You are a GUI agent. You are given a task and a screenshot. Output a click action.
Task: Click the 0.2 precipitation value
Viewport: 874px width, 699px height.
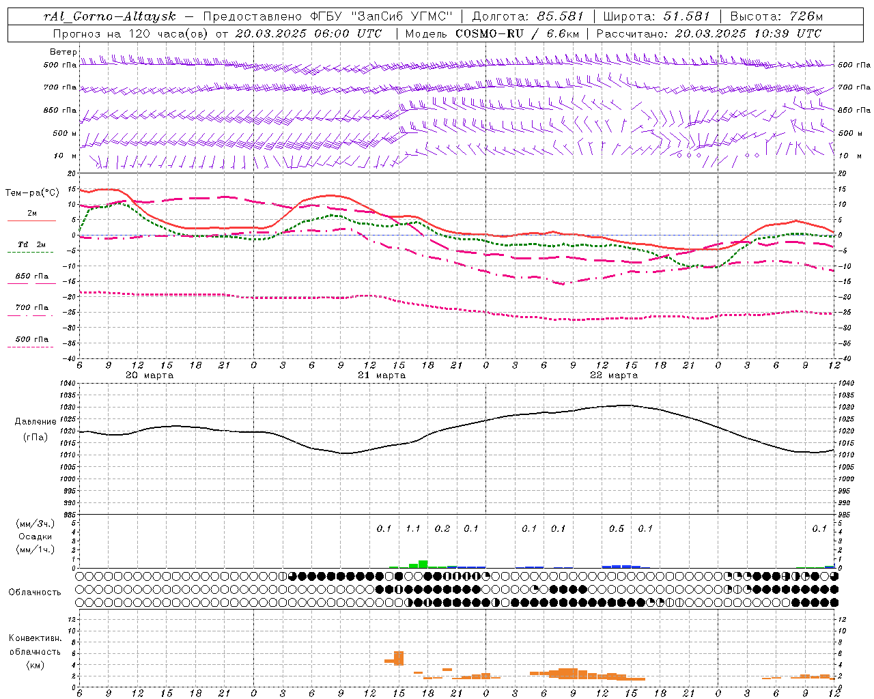pyautogui.click(x=442, y=529)
